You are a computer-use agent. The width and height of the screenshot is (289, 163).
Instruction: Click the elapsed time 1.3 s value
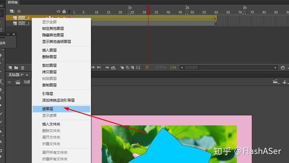pyautogui.click(x=173, y=67)
